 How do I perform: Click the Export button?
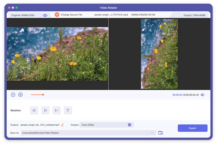[x=193, y=128]
